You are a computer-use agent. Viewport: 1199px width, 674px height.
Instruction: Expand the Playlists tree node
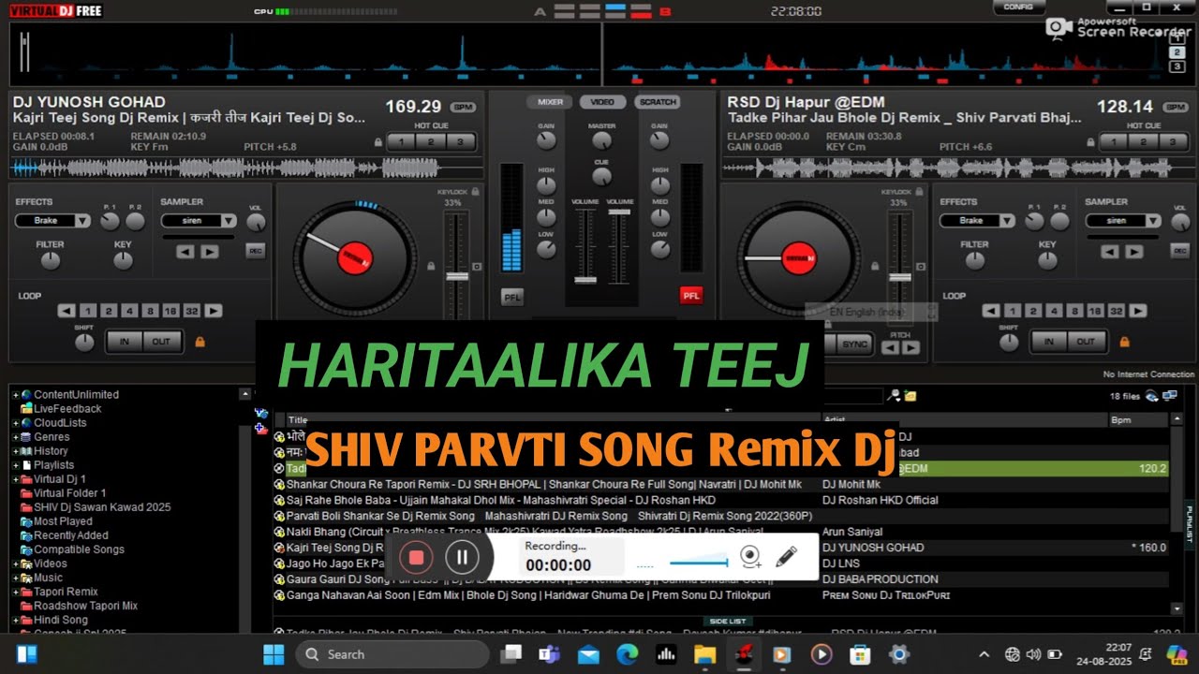coord(16,465)
